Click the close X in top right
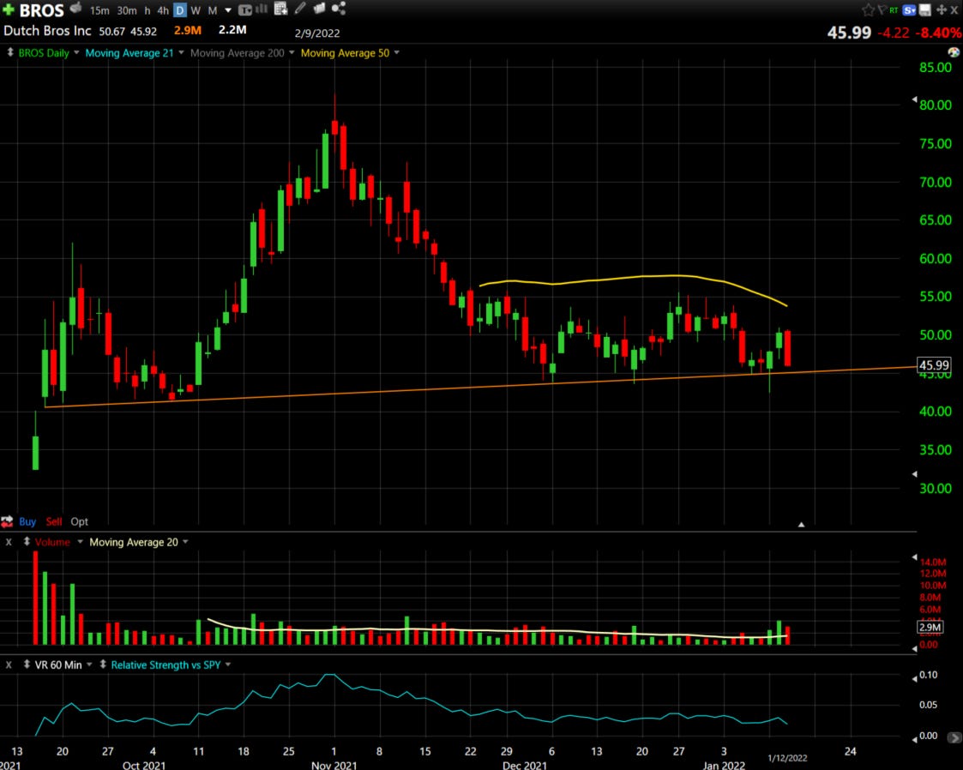Screen dimensions: 963x770 (954, 9)
